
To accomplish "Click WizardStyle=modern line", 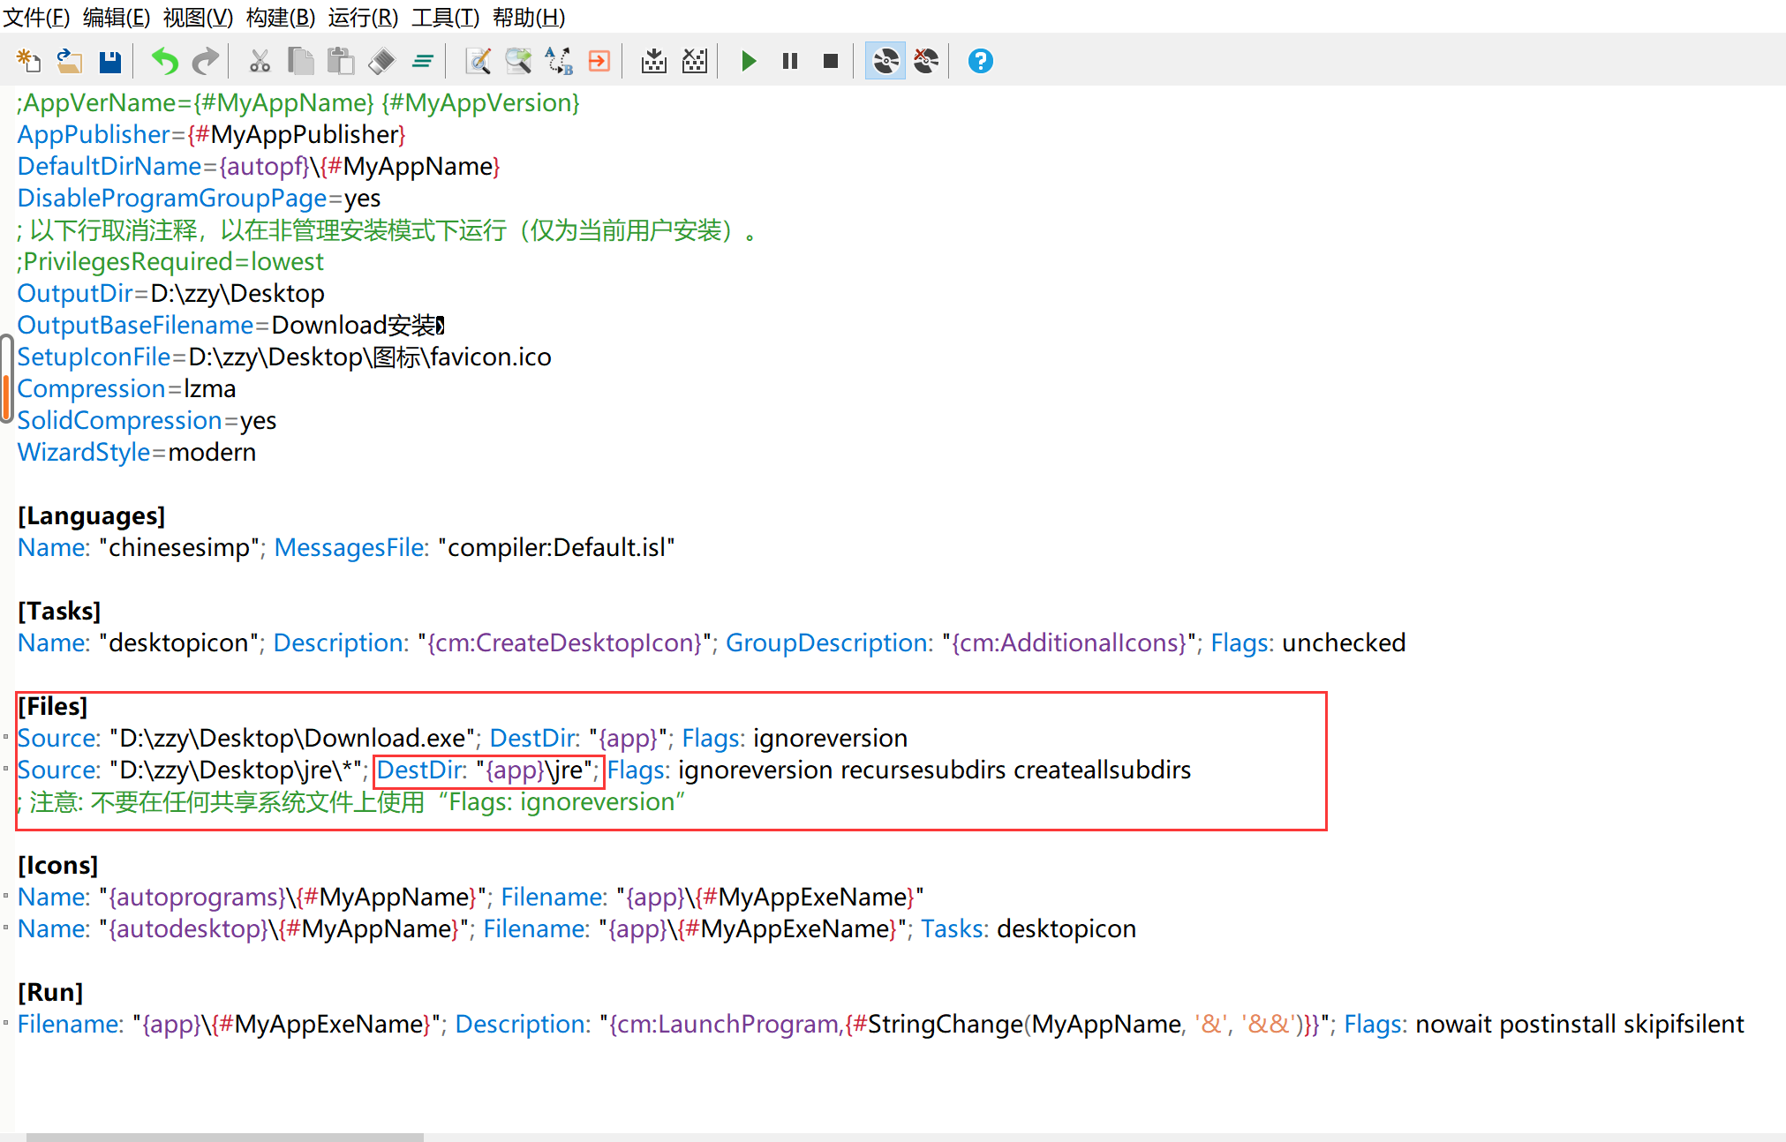I will tap(137, 452).
